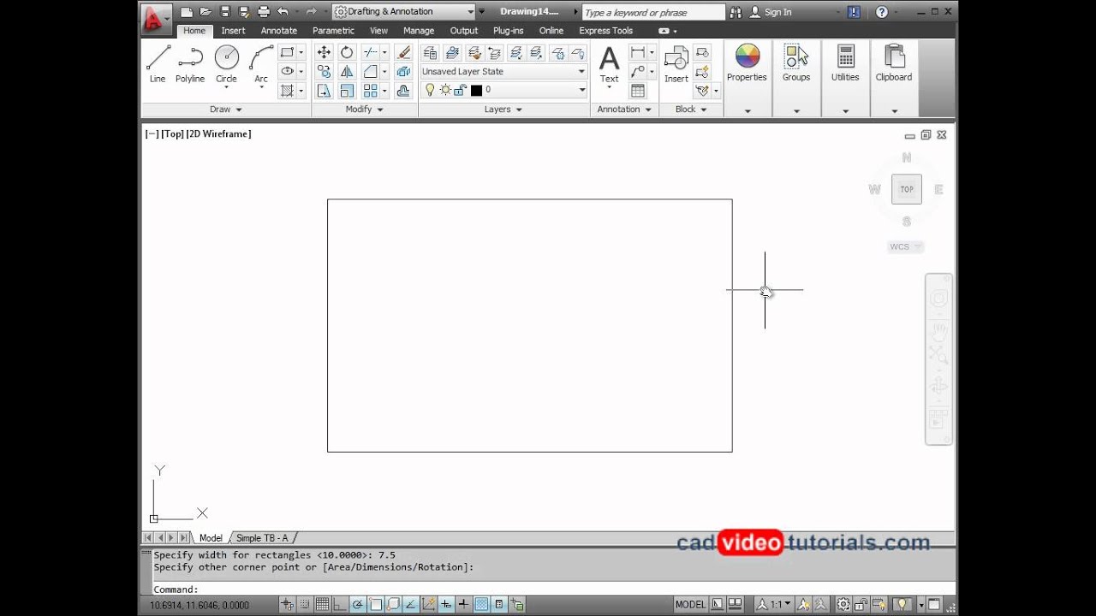Activate the Fillet tool in Modify panel
The image size is (1096, 616).
pyautogui.click(x=370, y=71)
